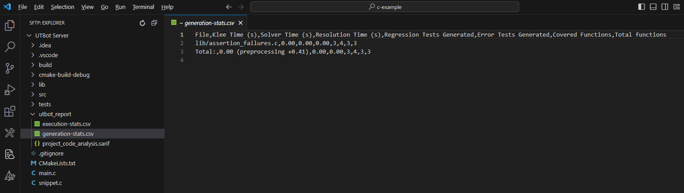684x193 pixels.
Task: Open the UTBot wrench-and-screwdriver view
Action: pos(10,133)
